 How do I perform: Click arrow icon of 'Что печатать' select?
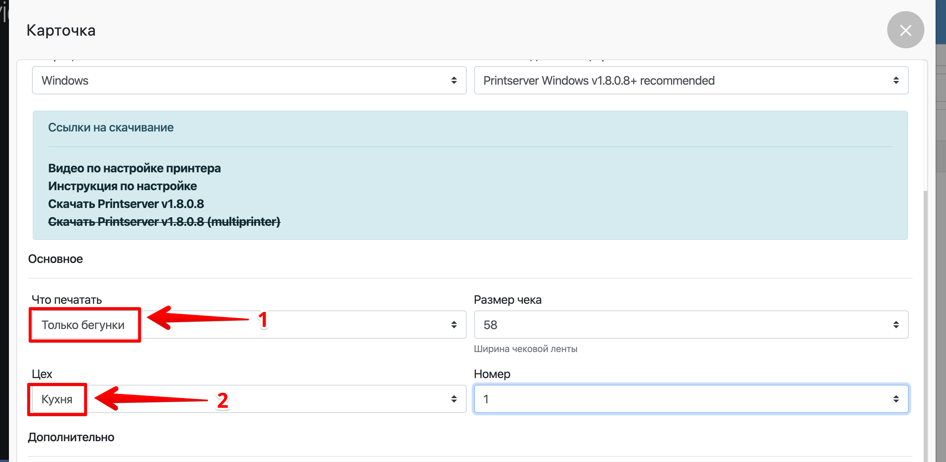click(454, 325)
